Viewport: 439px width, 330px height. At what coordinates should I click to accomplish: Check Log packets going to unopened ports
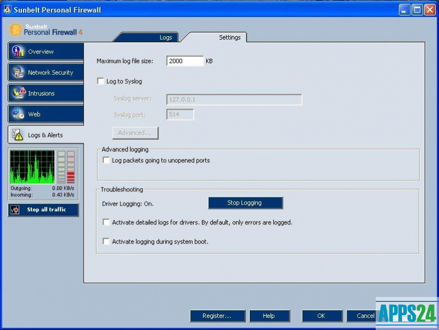pos(106,161)
